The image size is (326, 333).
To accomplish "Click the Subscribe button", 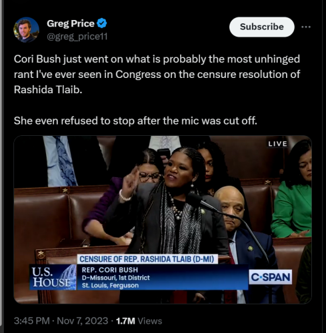I will click(x=262, y=27).
